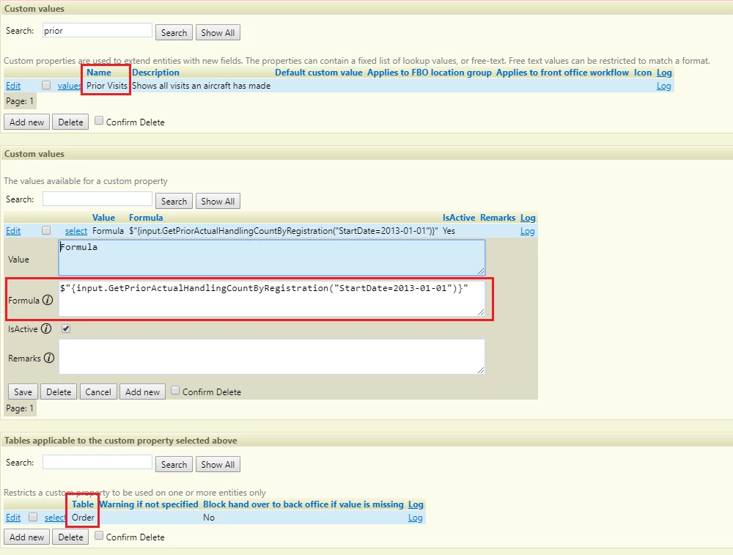Click Search in the tables section
Screen dimensions: 733x555
[x=174, y=464]
